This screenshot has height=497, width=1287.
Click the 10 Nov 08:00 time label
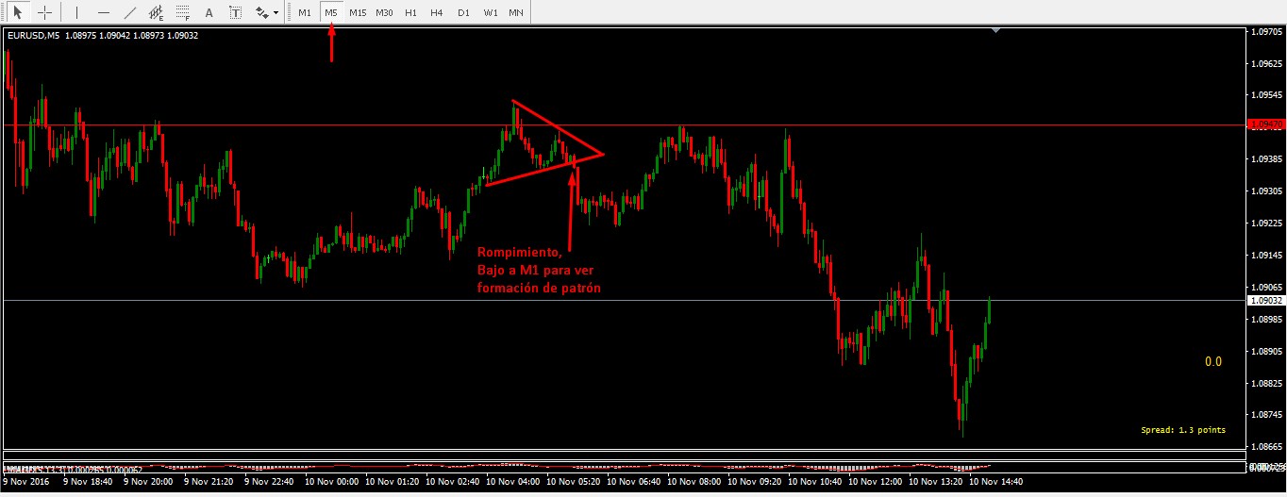[695, 481]
